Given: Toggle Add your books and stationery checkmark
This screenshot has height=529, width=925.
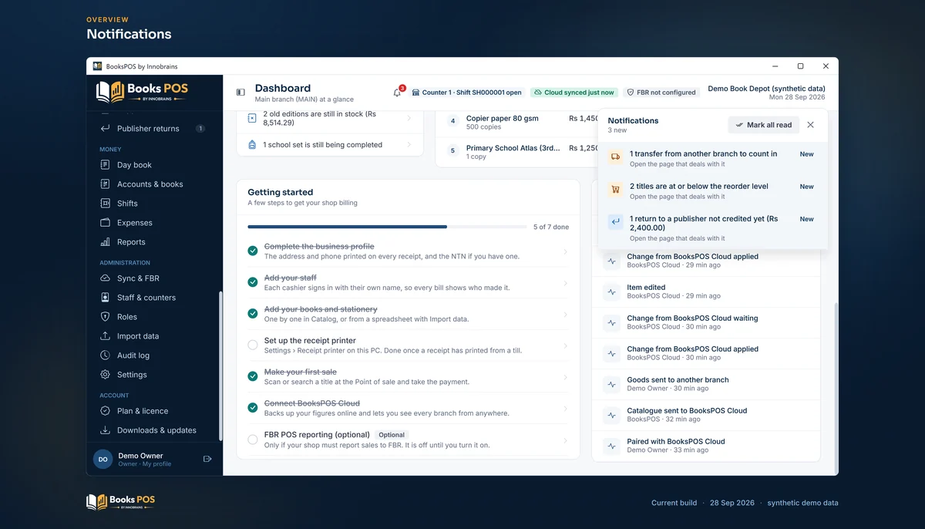Looking at the screenshot, I should click(253, 314).
